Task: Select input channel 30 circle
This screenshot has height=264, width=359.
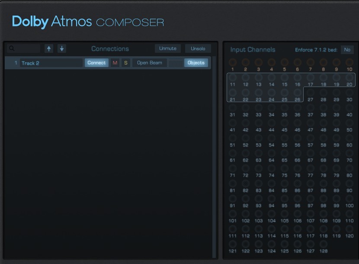Action: [349, 93]
